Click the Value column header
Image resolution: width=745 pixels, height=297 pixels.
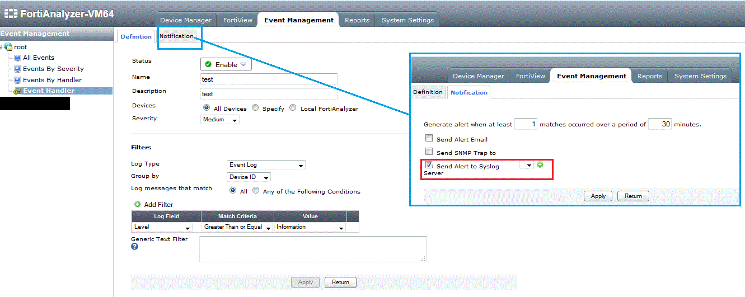[x=310, y=216]
